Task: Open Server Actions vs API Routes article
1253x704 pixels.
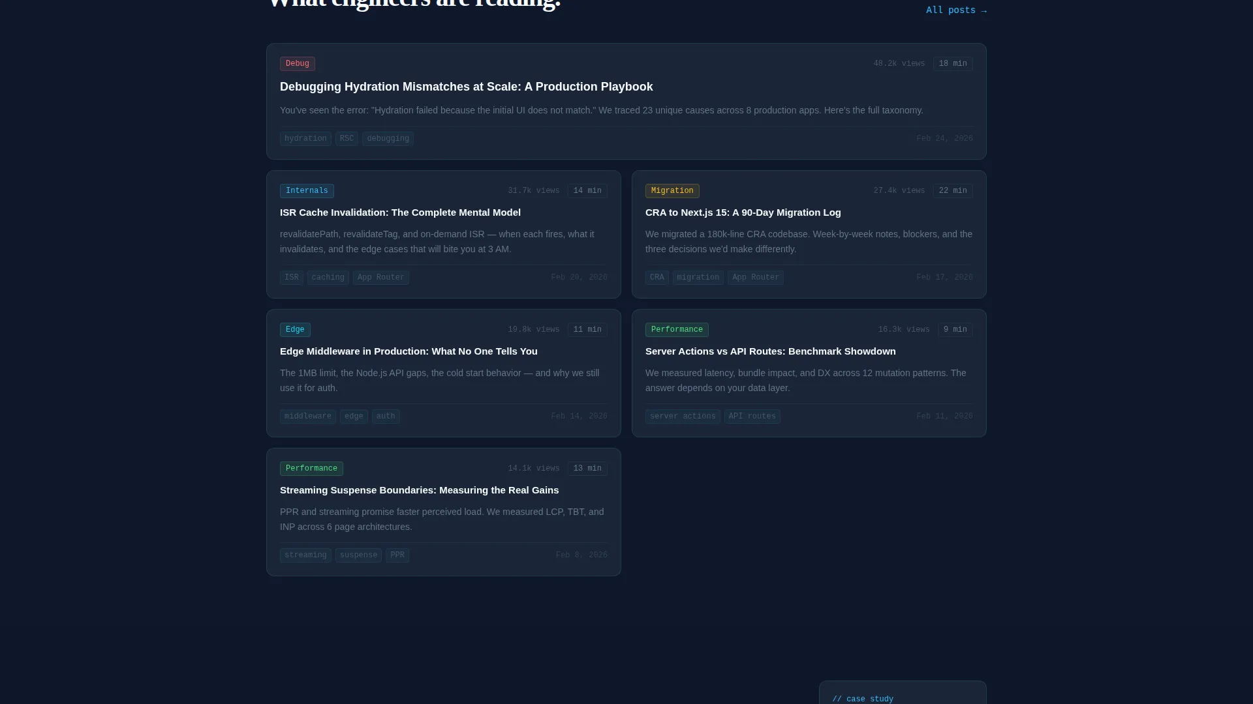Action: pos(771,351)
